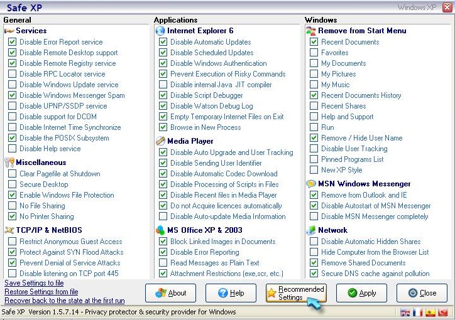This screenshot has height=320, width=455.
Task: Check Disable Auto-update Media Information
Action: coord(163,216)
